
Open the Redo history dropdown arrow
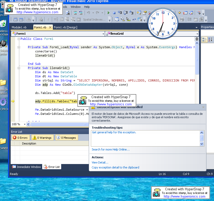click(x=102, y=13)
